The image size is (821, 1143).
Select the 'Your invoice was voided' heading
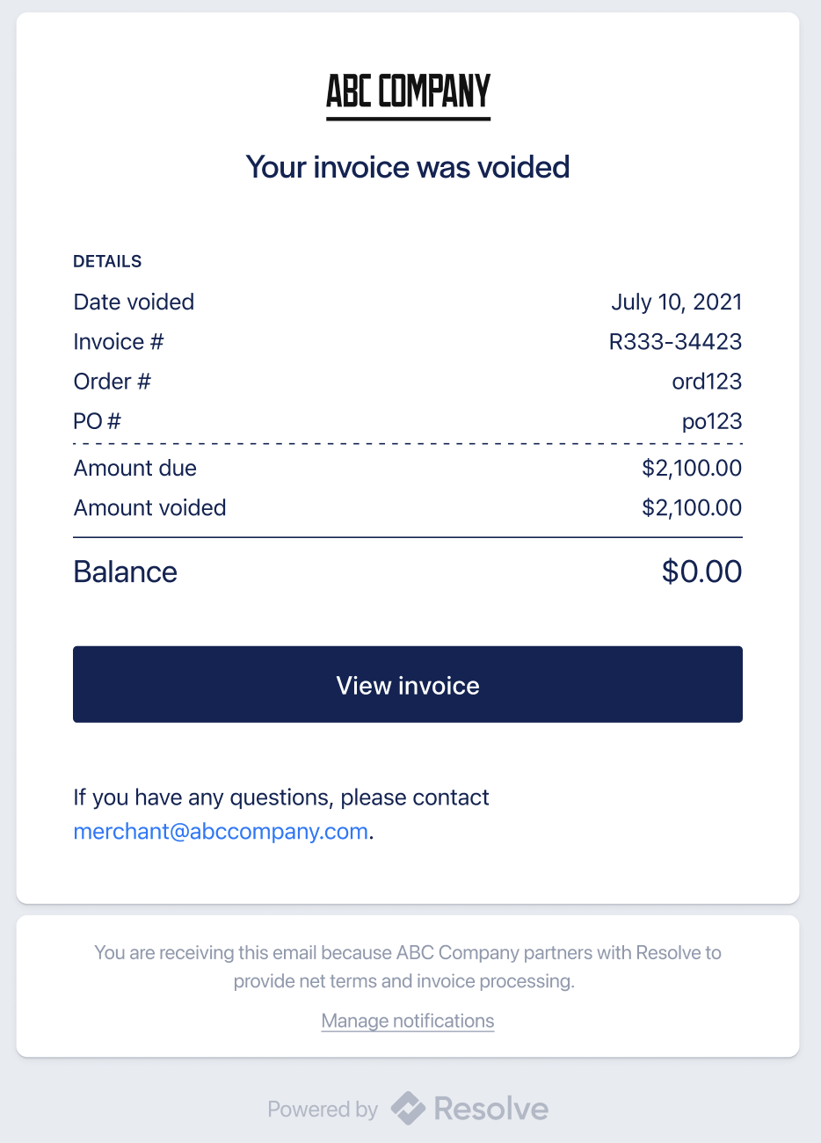tap(408, 167)
